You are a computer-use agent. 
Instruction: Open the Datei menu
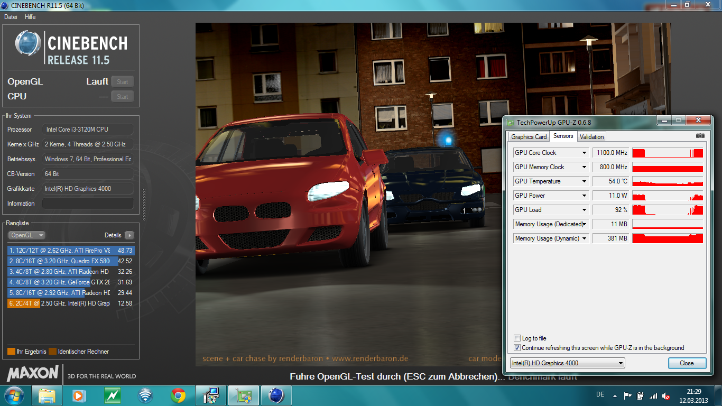click(x=11, y=17)
